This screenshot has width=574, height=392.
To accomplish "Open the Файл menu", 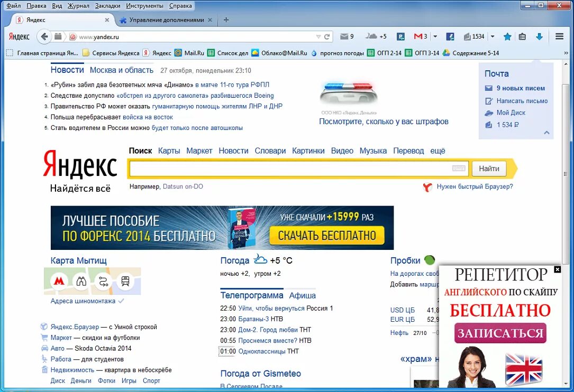I will pyautogui.click(x=14, y=5).
